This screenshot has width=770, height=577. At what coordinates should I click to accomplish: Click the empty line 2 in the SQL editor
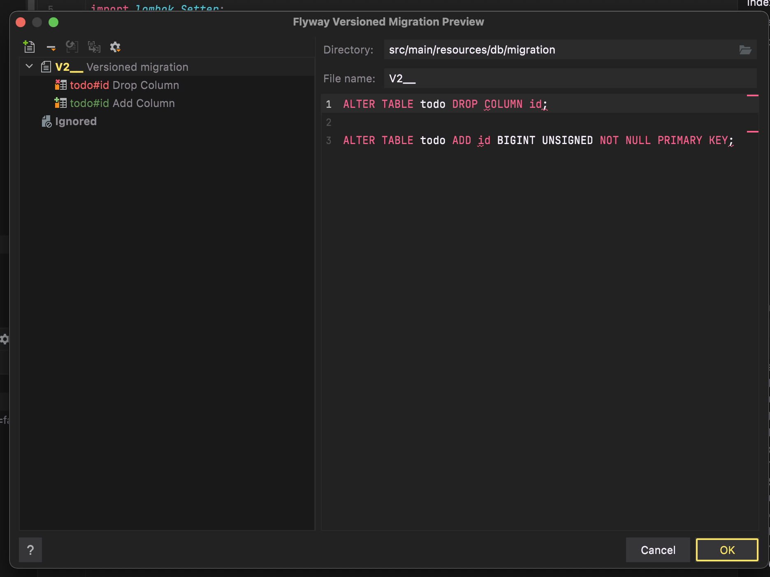[539, 122]
